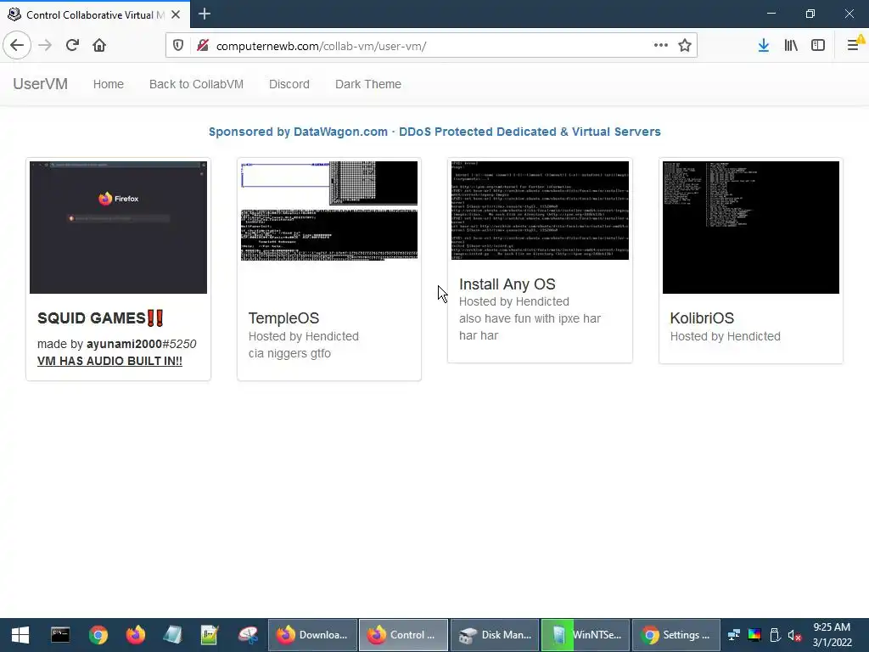Open the muted volume tray icon
869x652 pixels.
point(794,635)
